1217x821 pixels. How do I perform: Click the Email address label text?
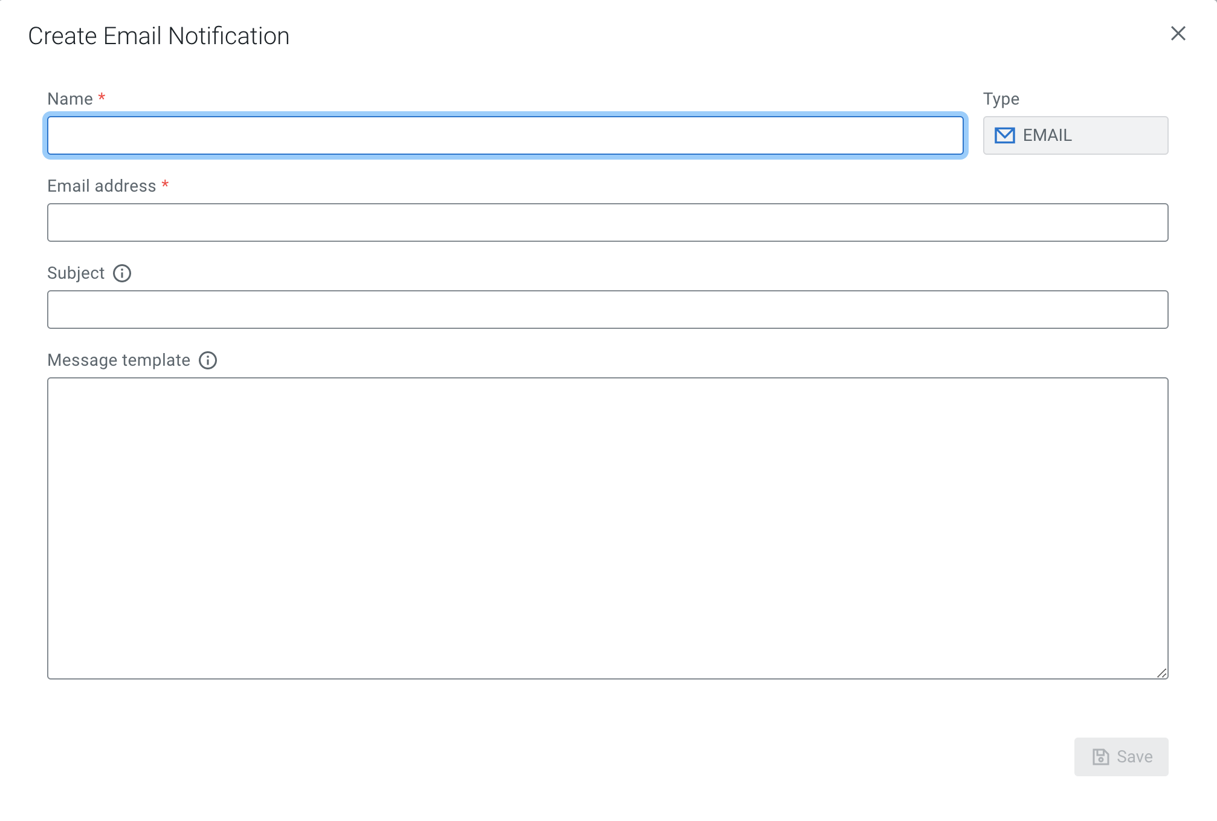pyautogui.click(x=102, y=186)
